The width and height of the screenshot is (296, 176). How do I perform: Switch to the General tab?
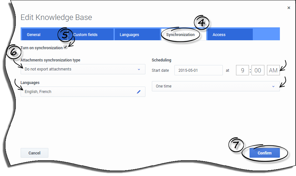[x=34, y=35]
